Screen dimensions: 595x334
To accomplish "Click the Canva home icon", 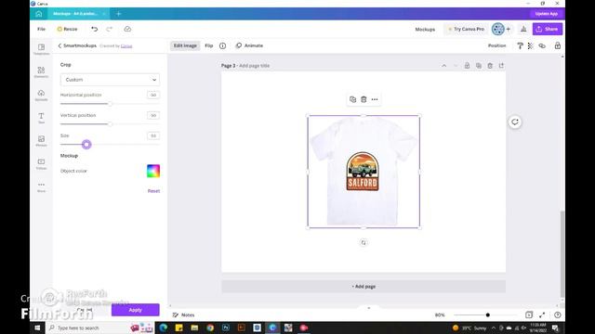I will click(x=39, y=14).
